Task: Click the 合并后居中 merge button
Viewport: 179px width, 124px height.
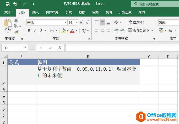Action: [138, 30]
